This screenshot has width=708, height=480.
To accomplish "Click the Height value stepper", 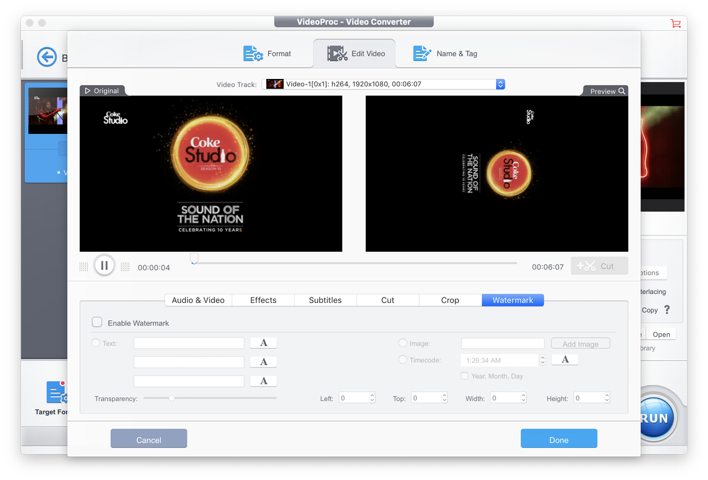I will point(607,397).
